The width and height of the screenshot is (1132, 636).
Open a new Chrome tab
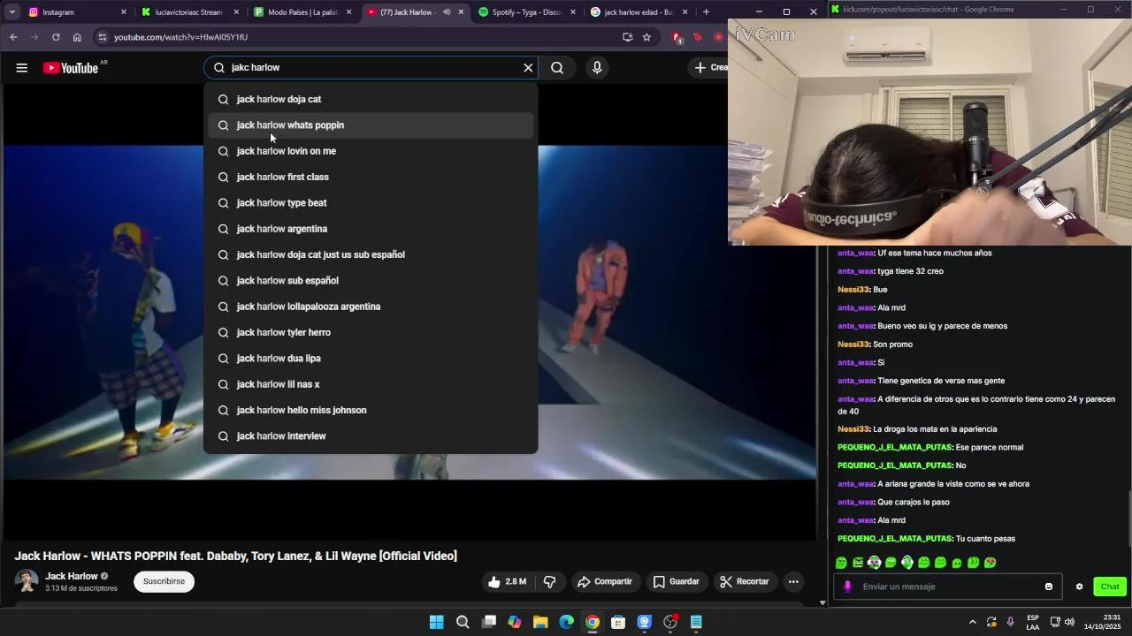tap(706, 12)
